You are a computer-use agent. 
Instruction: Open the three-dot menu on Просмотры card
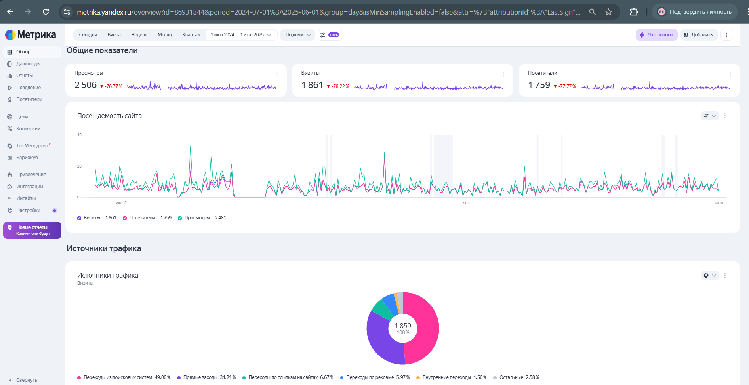[277, 74]
